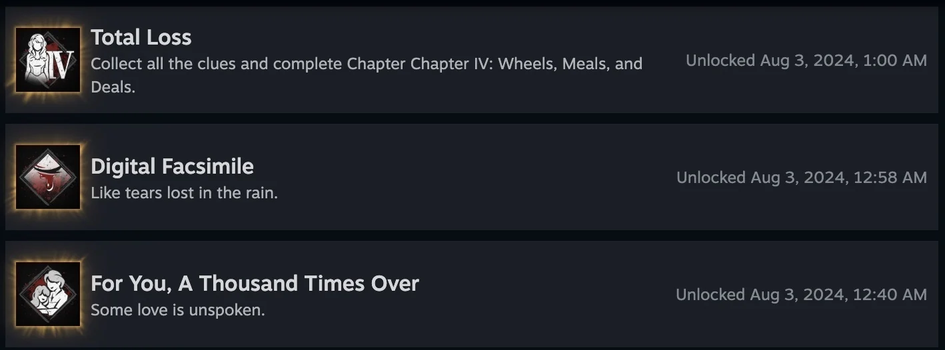Select the Digital Facsimile achievement icon
The image size is (945, 350).
(x=48, y=177)
